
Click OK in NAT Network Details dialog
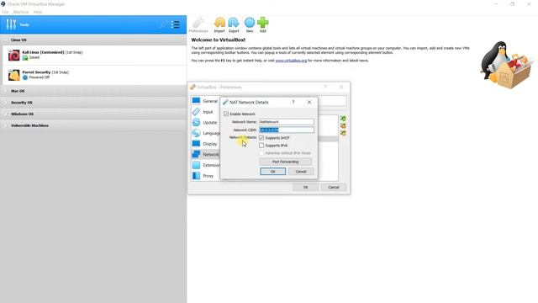(272, 172)
